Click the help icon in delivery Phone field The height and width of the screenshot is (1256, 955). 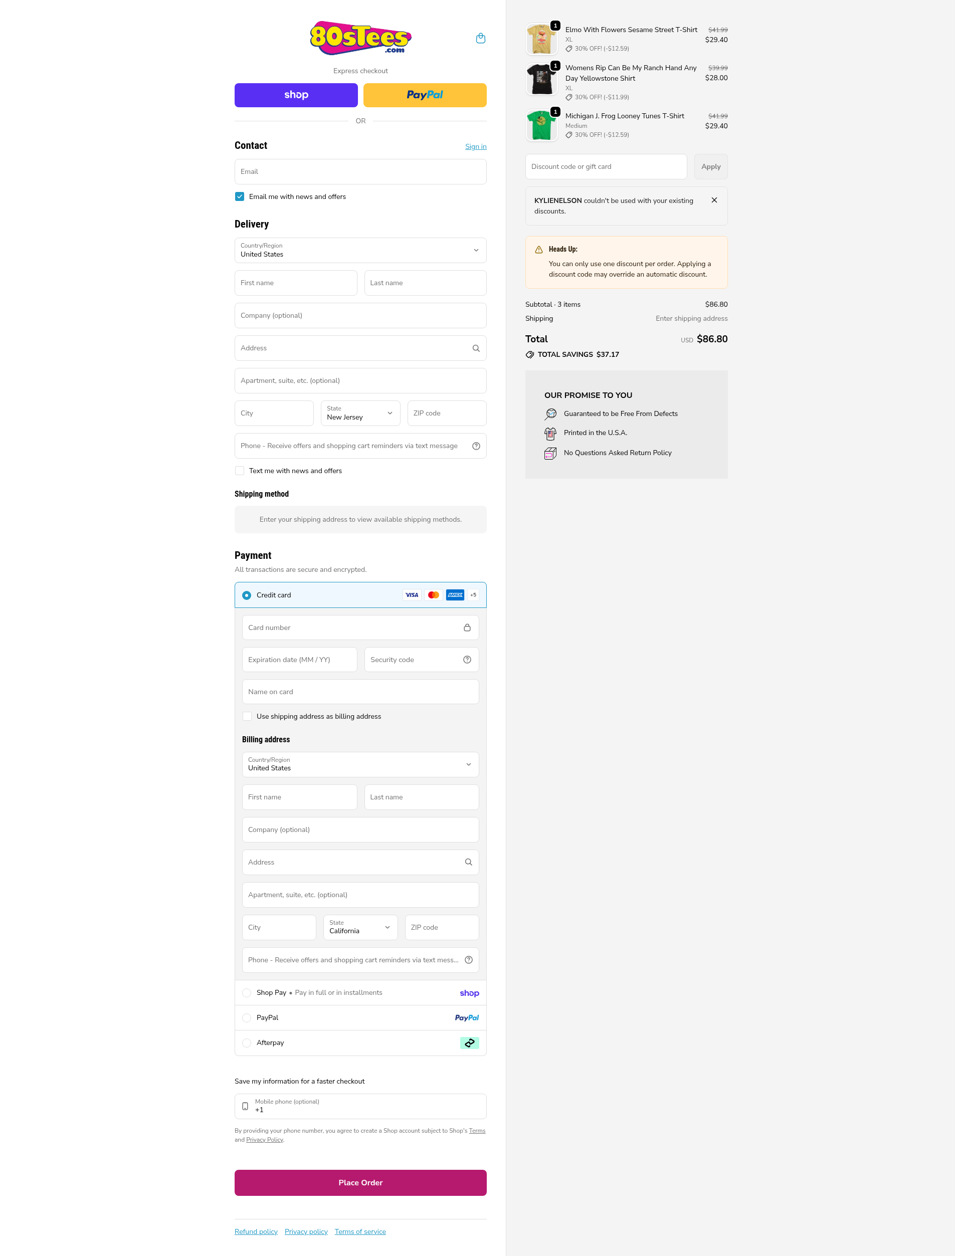[x=476, y=446]
